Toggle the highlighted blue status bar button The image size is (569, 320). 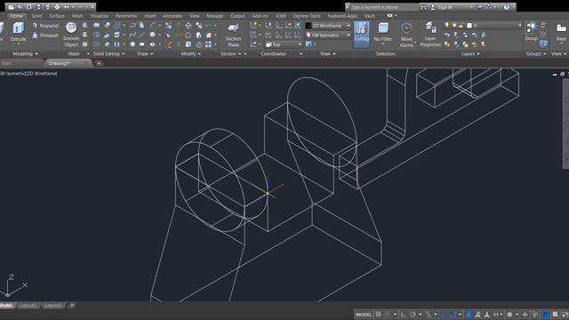click(545, 314)
